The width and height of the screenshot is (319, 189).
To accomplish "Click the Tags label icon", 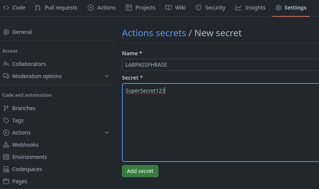I will (x=6, y=120).
